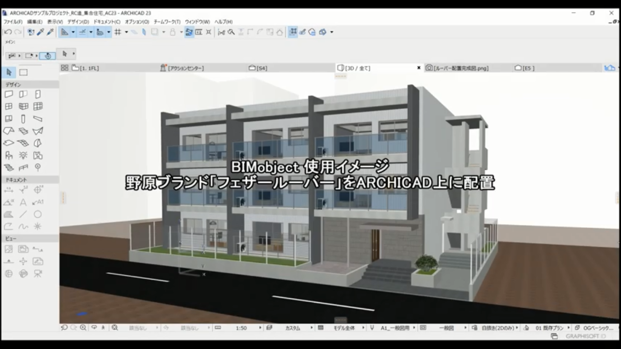Select the Object (chair) tool
Viewport: 621px width, 349px height.
(9, 155)
